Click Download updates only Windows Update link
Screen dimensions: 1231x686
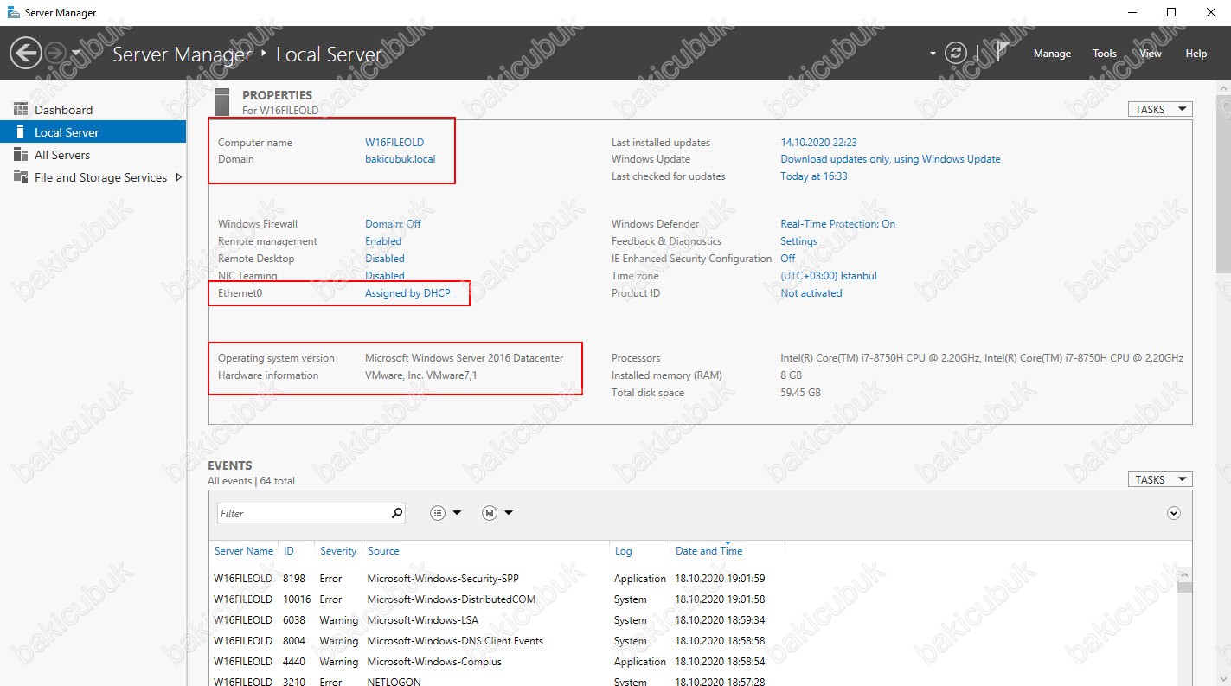(x=890, y=159)
